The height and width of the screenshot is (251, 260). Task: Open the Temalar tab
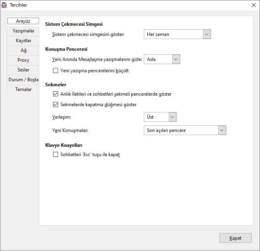click(x=23, y=89)
